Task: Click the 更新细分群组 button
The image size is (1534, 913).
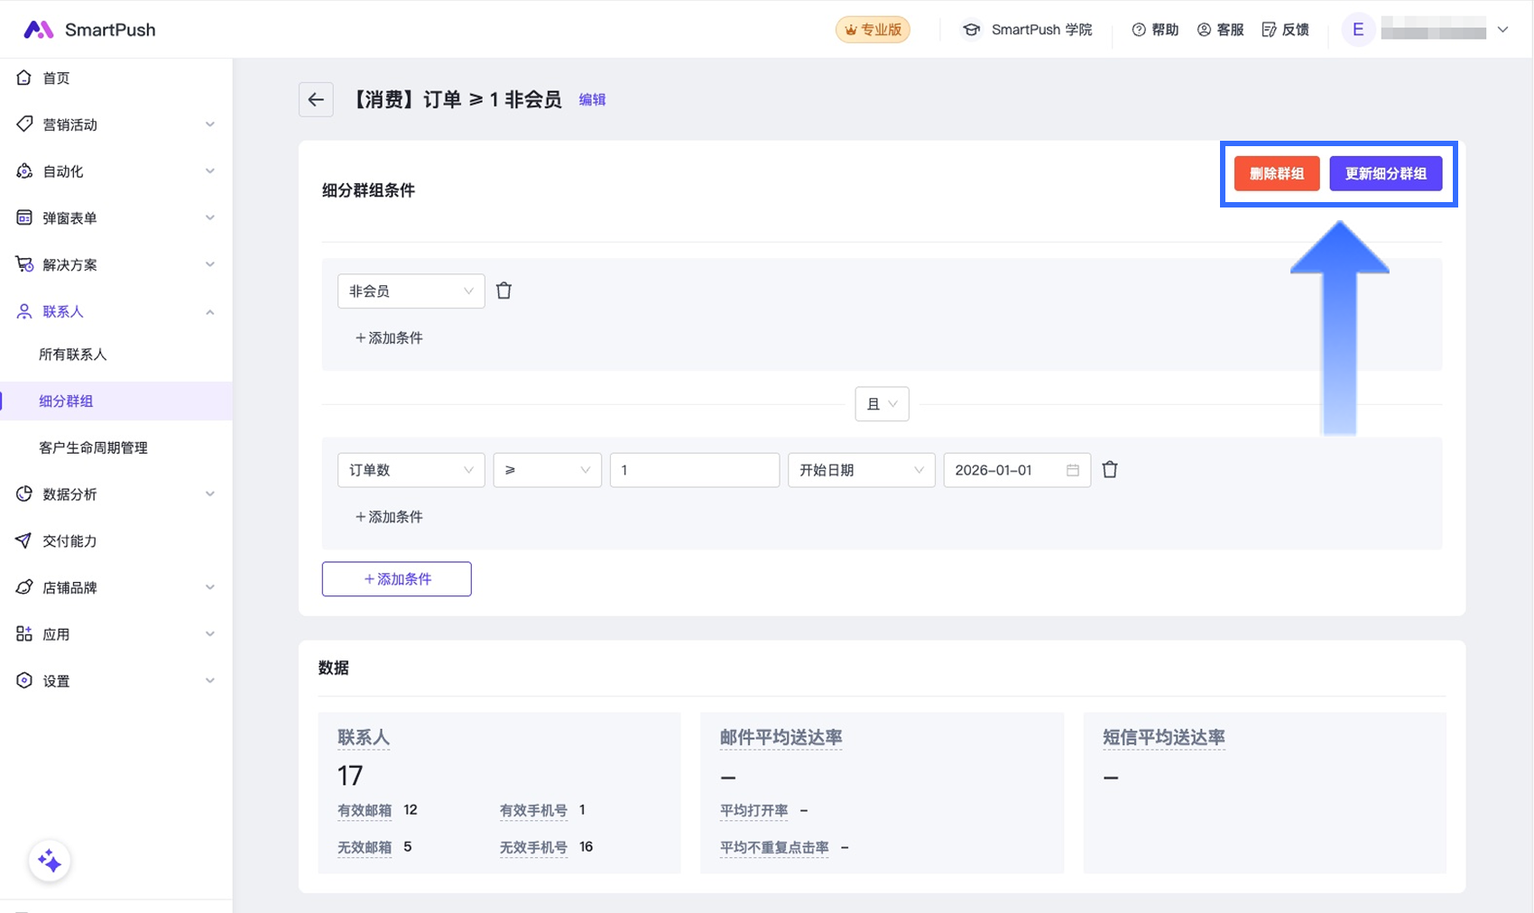Action: tap(1385, 173)
